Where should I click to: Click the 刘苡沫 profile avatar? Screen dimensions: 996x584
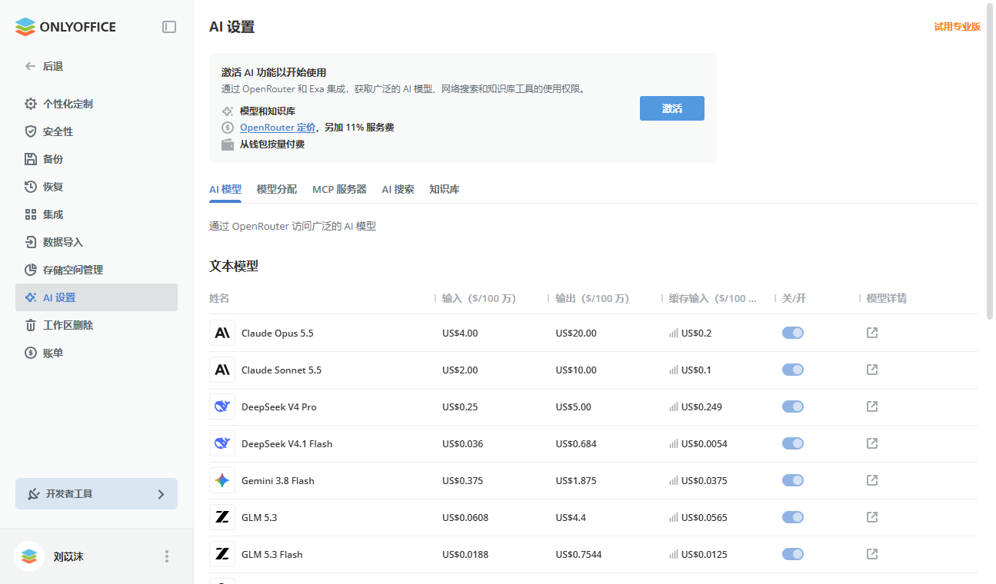[x=29, y=556]
